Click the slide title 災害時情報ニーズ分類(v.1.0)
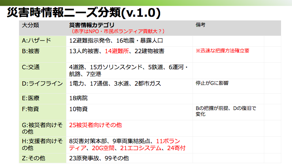This screenshot has width=292, height=164. tap(84, 13)
